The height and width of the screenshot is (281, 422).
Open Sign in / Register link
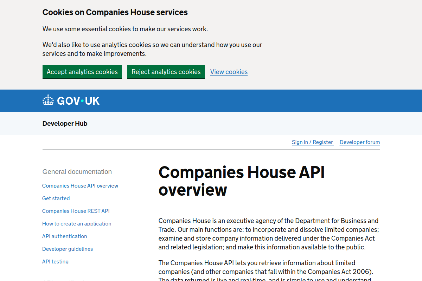click(312, 142)
